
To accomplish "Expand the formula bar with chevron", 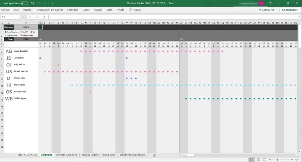I will tap(299, 17).
